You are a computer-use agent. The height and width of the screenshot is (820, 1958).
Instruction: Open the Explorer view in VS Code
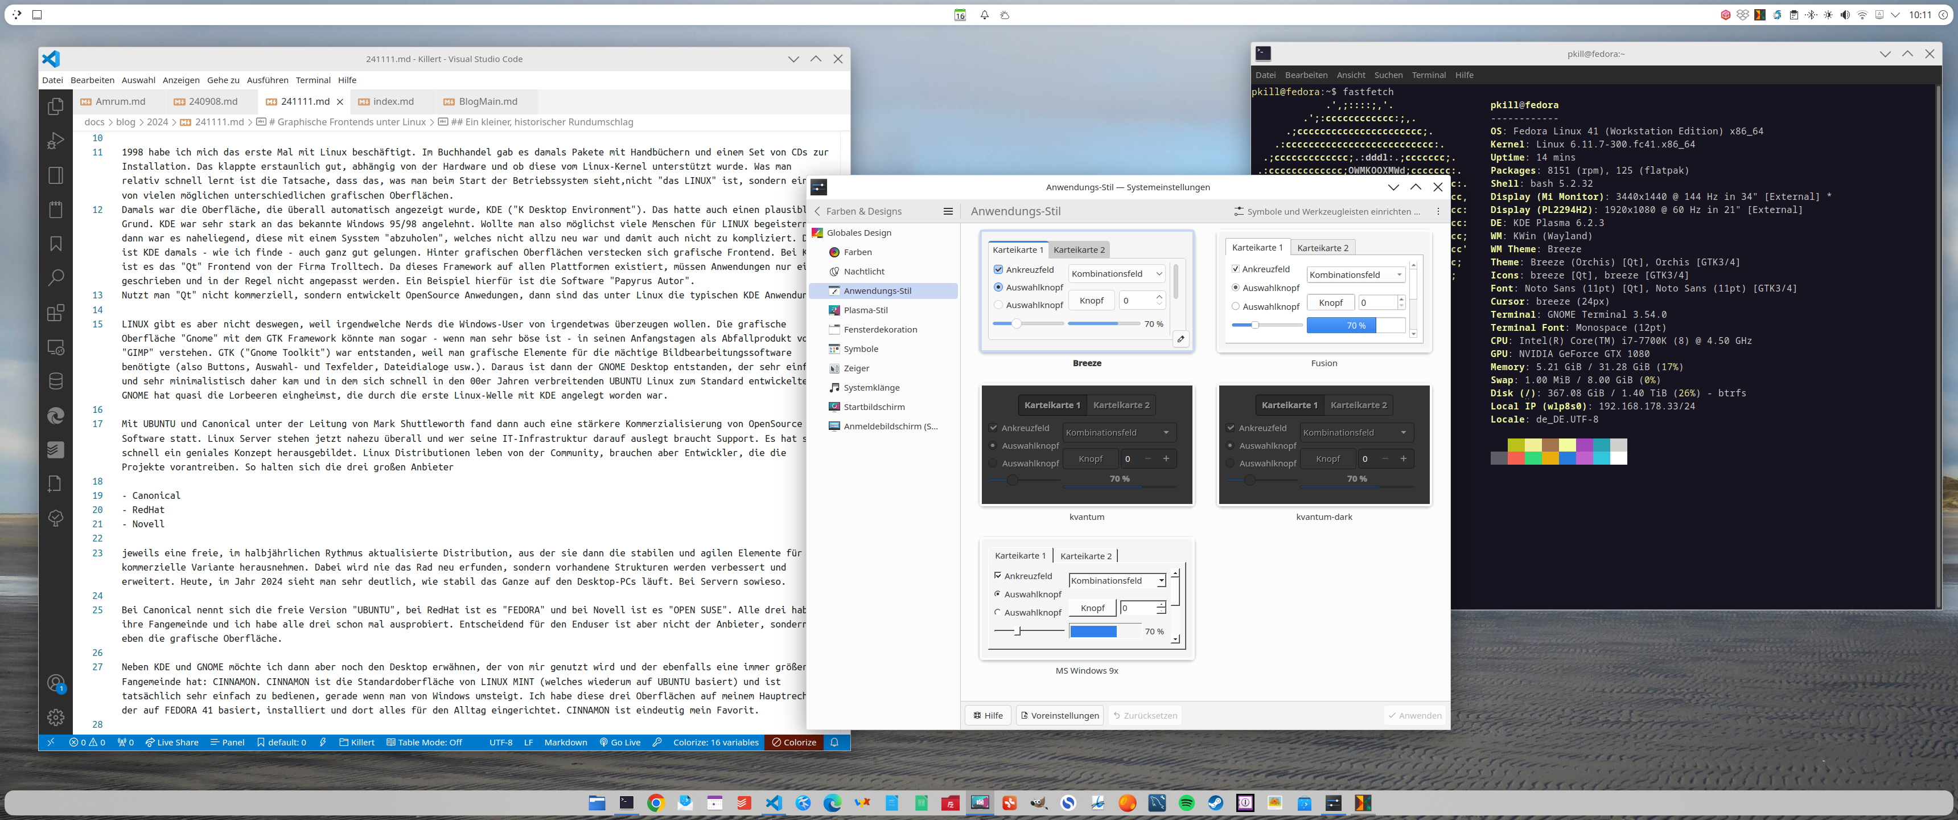(55, 106)
